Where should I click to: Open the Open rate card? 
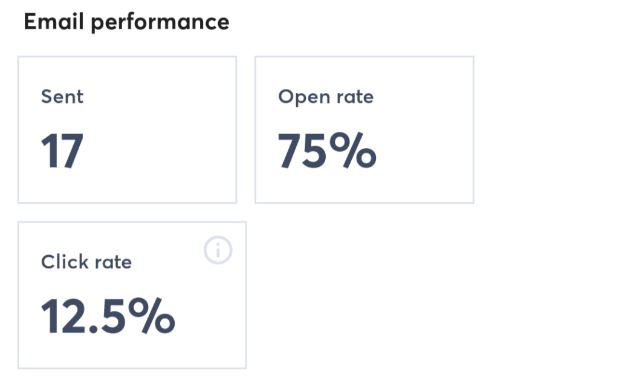(x=364, y=129)
